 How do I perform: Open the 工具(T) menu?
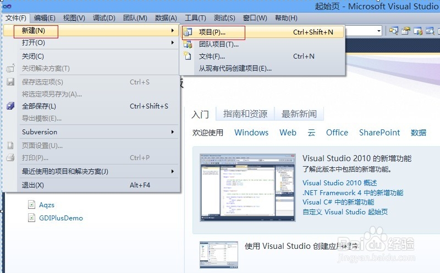(x=195, y=18)
